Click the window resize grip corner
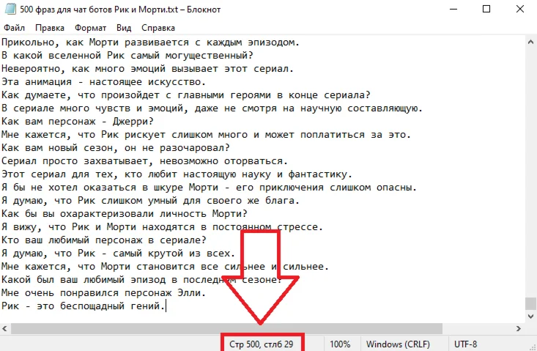Image resolution: width=537 pixels, height=351 pixels. [x=533, y=347]
